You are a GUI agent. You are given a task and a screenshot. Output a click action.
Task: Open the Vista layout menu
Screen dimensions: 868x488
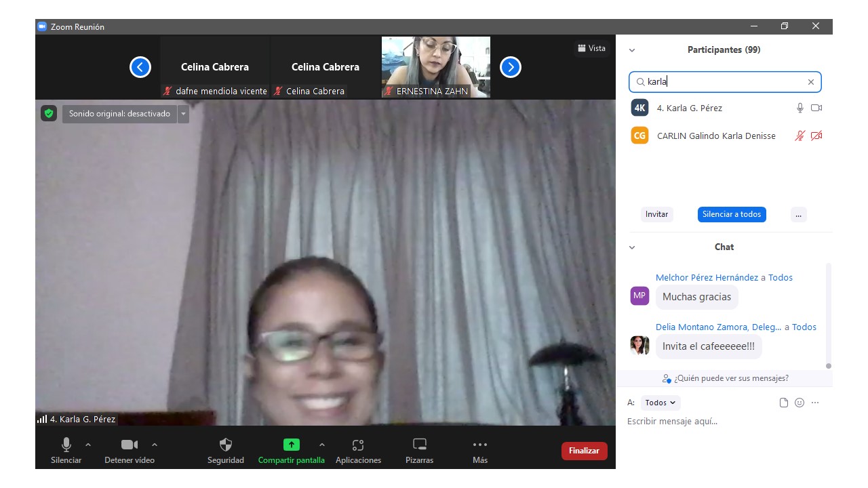592,48
